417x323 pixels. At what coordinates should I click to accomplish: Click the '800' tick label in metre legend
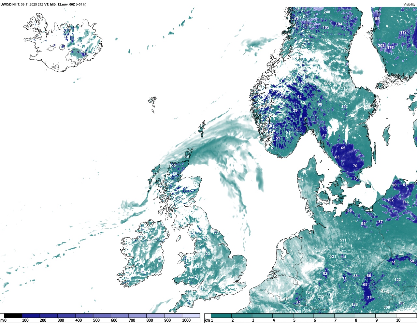pos(150,320)
